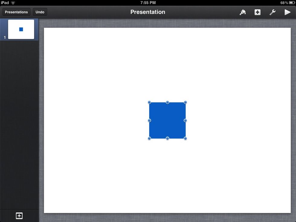
Task: Click the top-left corner resize handle
Action: [149, 102]
